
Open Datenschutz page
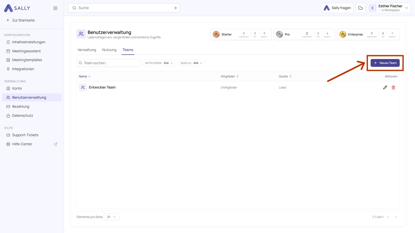[32, 115]
